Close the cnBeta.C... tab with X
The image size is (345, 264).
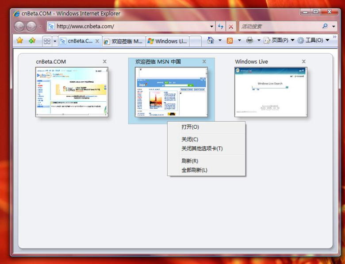point(97,41)
